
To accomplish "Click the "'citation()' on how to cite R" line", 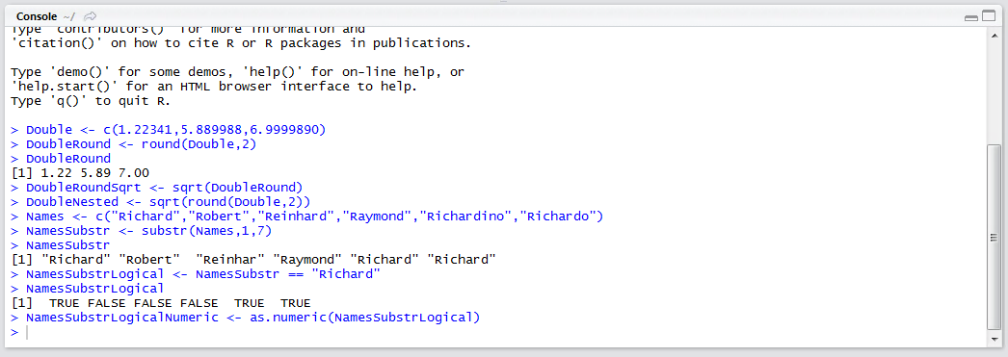I will pos(241,43).
